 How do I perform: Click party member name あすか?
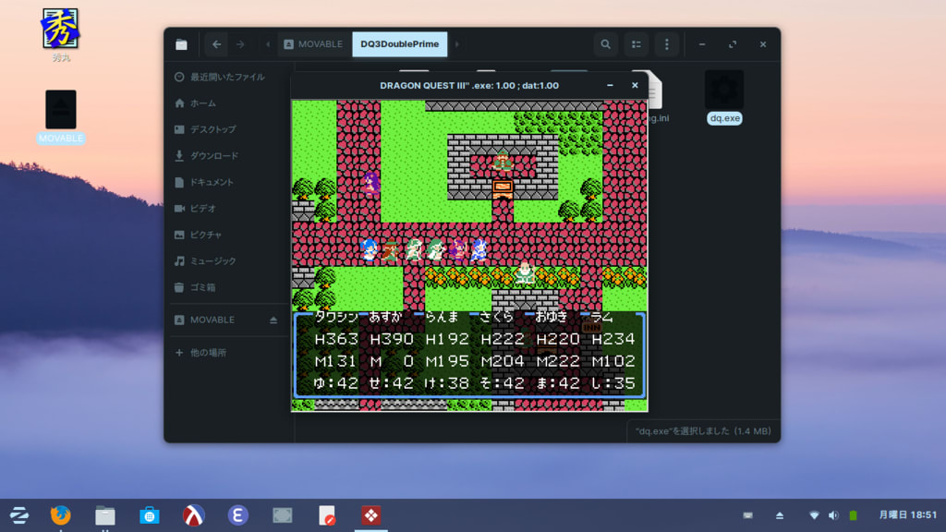click(x=385, y=317)
